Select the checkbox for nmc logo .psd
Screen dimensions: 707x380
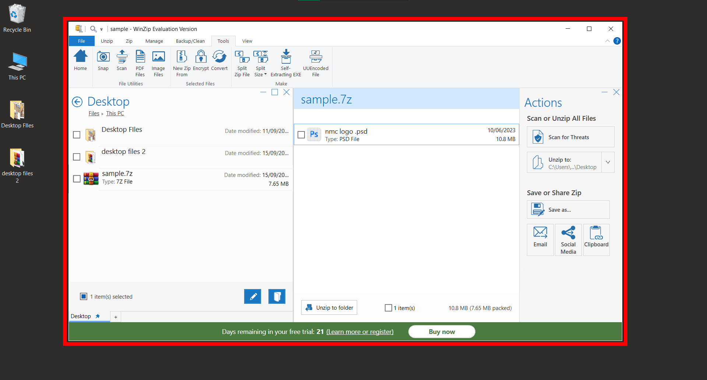pos(301,135)
